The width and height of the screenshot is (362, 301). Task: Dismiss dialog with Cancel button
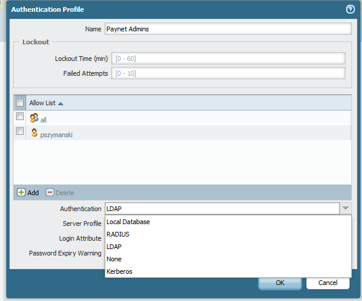[x=328, y=283]
